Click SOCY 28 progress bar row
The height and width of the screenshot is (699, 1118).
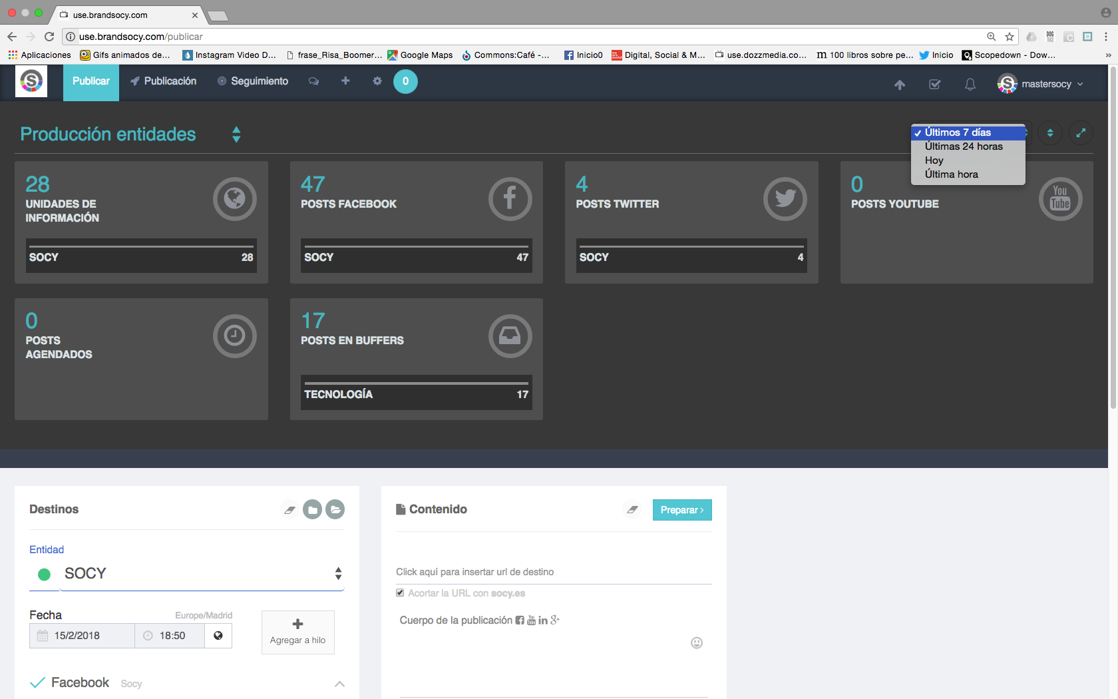pyautogui.click(x=141, y=256)
